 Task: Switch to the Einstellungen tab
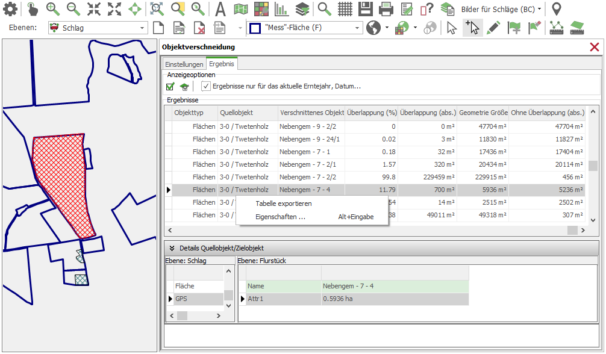click(x=184, y=64)
